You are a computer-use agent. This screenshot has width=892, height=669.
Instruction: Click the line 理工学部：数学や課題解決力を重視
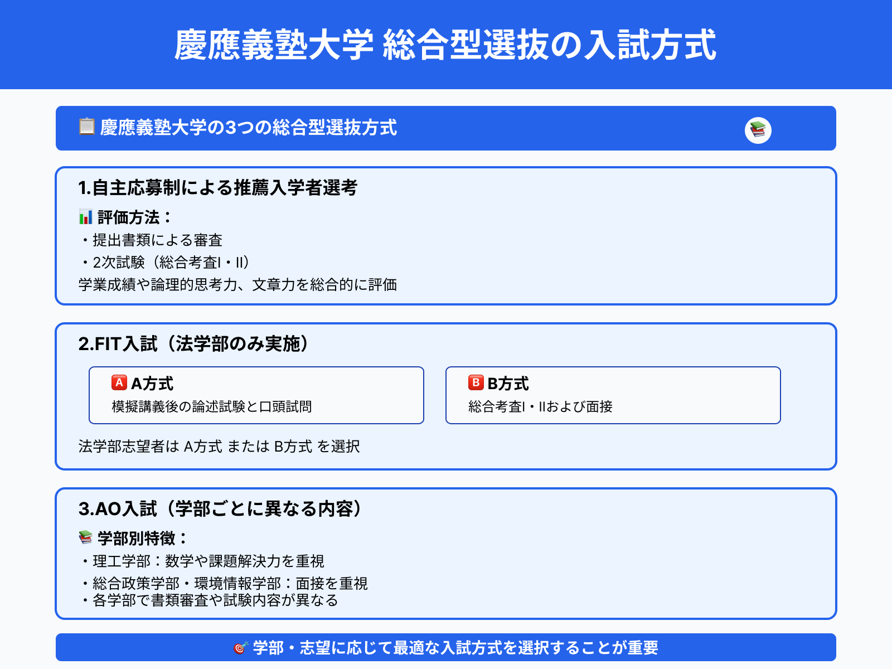(x=202, y=561)
